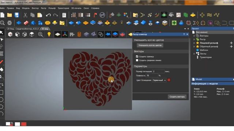The height and width of the screenshot is (131, 234).
Task: Click the red layered relief icon in 3D toolbar
Action: [122, 34]
